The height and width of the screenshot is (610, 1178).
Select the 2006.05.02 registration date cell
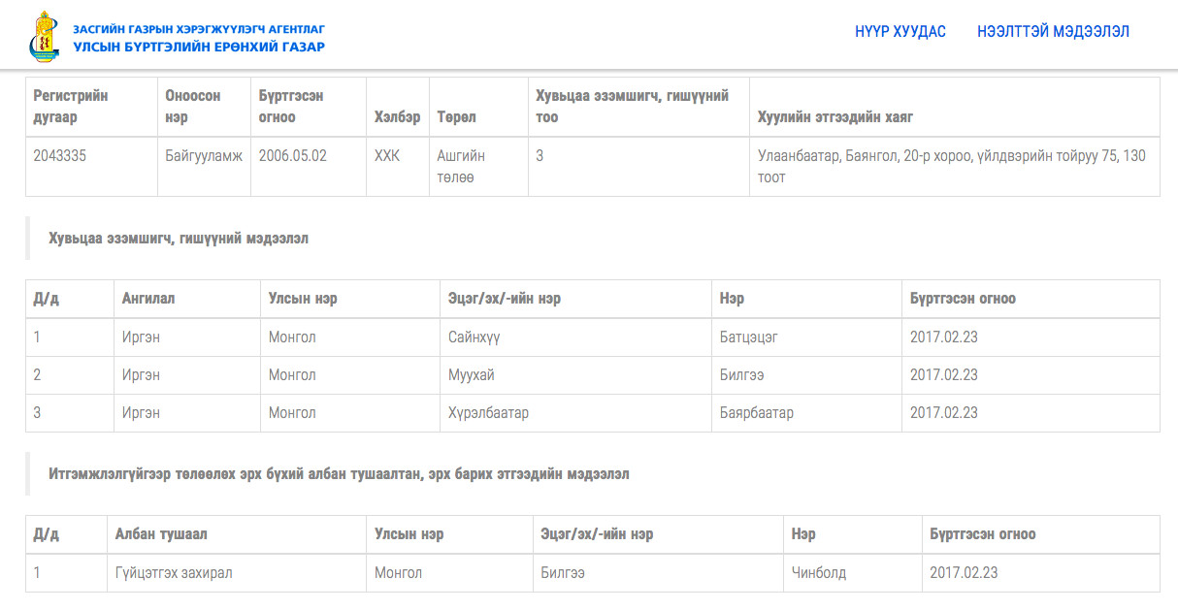point(309,167)
